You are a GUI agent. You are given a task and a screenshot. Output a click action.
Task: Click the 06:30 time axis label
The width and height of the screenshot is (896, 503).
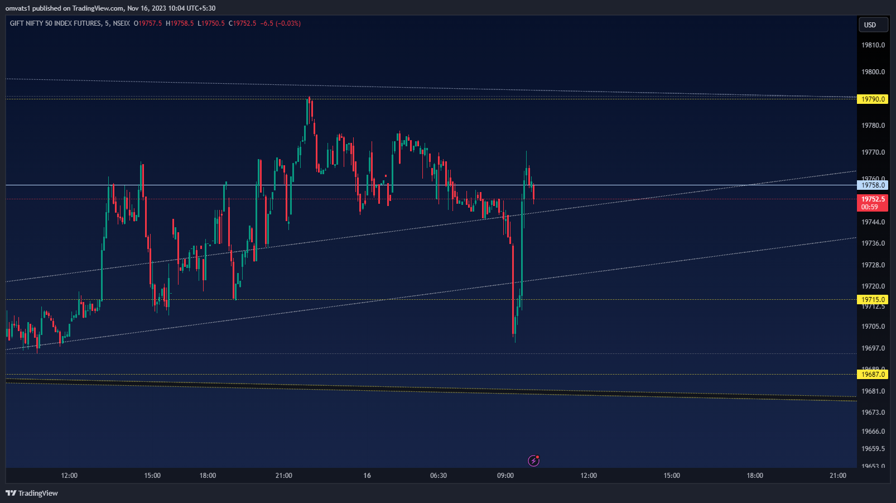point(439,476)
